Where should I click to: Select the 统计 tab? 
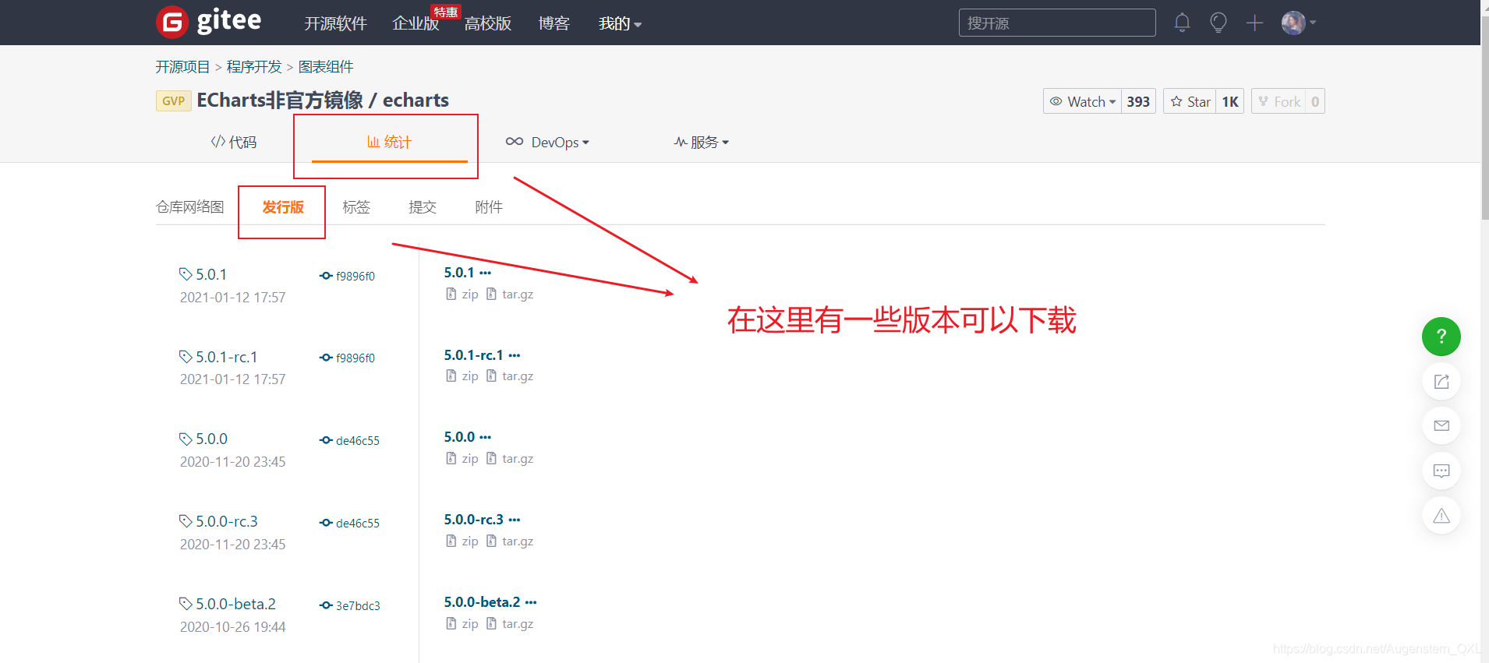click(x=389, y=142)
